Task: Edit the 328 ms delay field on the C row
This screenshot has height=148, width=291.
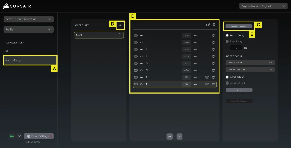Action: (x=186, y=42)
